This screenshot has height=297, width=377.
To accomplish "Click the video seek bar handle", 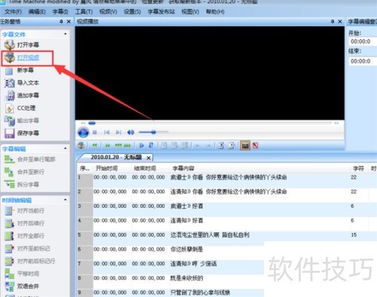I will click(x=92, y=123).
